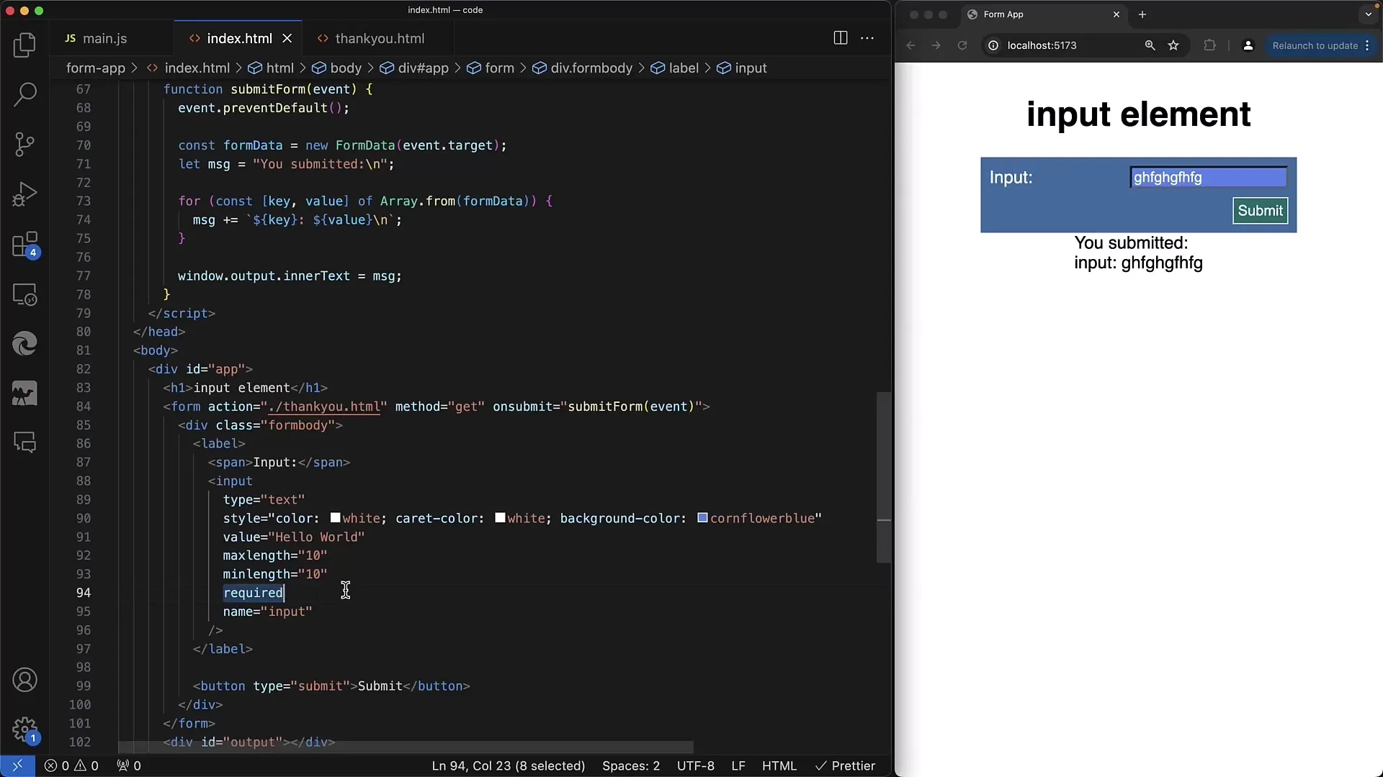This screenshot has height=777, width=1383.
Task: Click the input text field with ghfghgfhfg
Action: [x=1209, y=178]
